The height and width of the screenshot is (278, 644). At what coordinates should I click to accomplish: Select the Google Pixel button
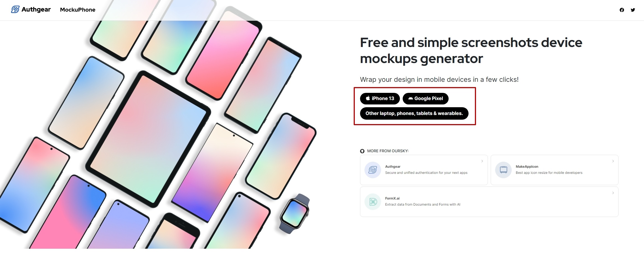coord(425,98)
